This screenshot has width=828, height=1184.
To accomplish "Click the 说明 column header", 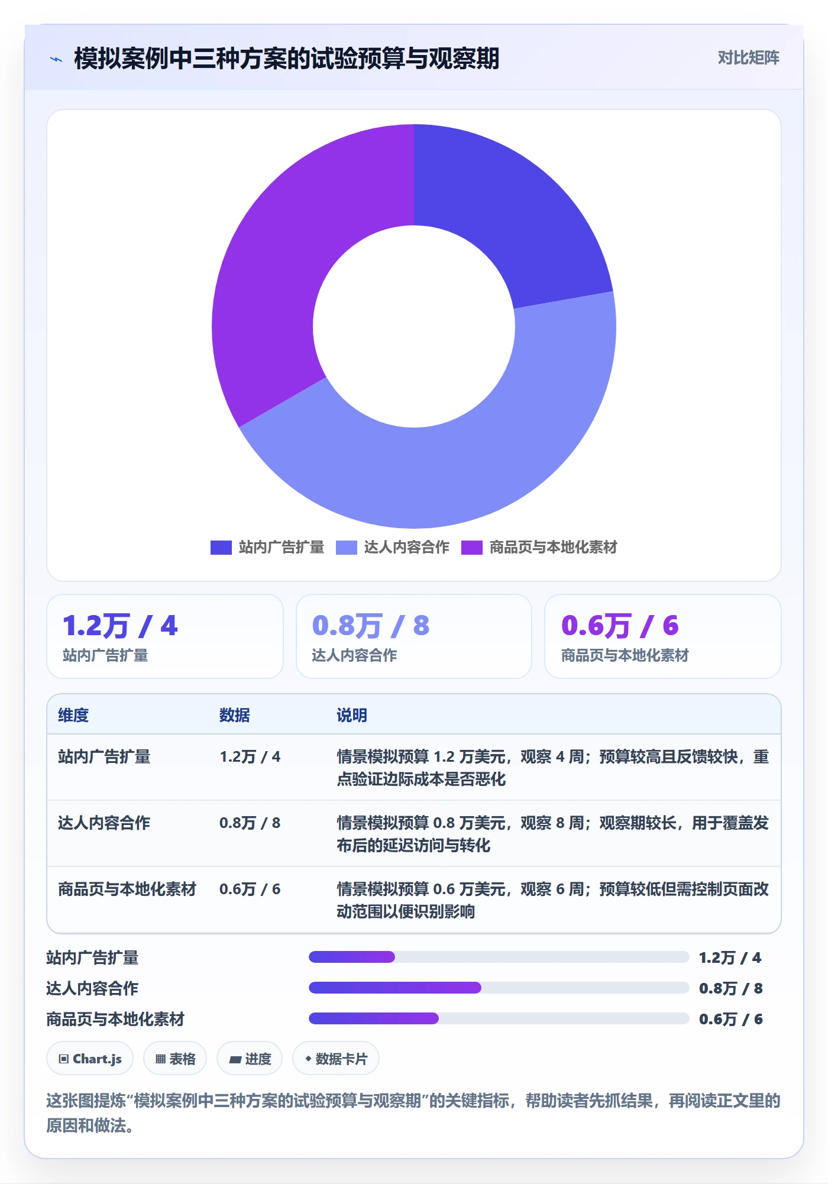I will [x=352, y=715].
